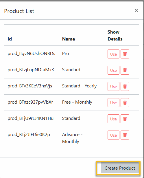144x178 pixels.
Task: Open the Create Product button
Action: coord(120,168)
